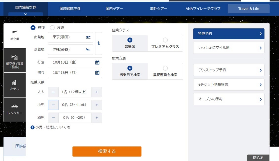
Task: Open the 出発地 東京(羽田) airport selector
Action: click(70, 37)
